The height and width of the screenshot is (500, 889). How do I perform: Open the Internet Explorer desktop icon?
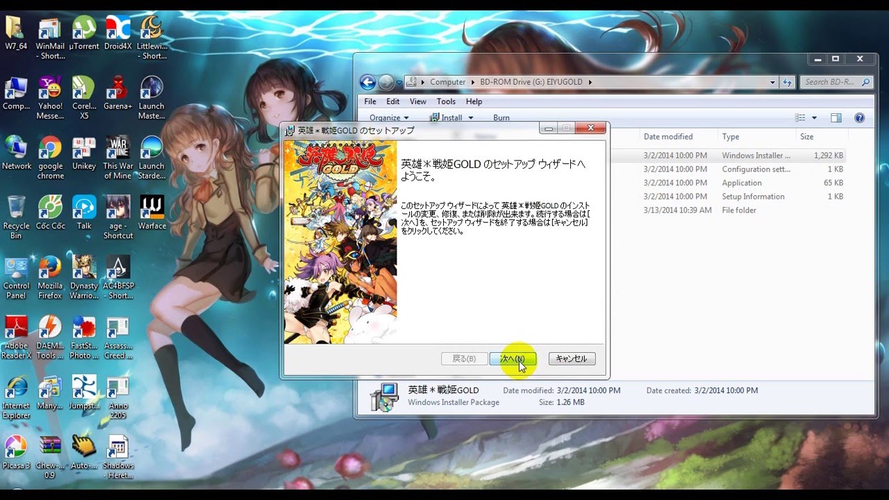[x=16, y=397]
